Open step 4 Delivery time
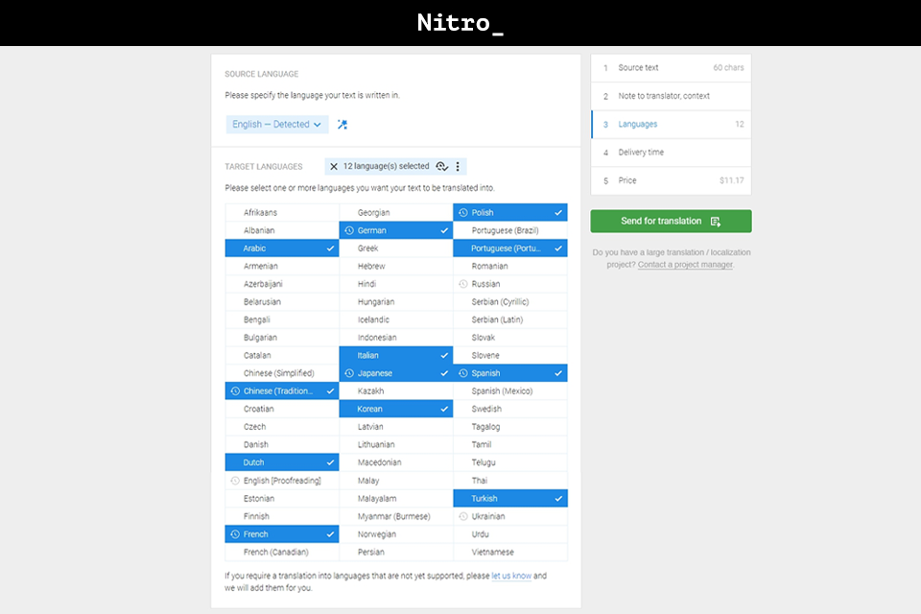Image resolution: width=921 pixels, height=614 pixels. [x=671, y=152]
